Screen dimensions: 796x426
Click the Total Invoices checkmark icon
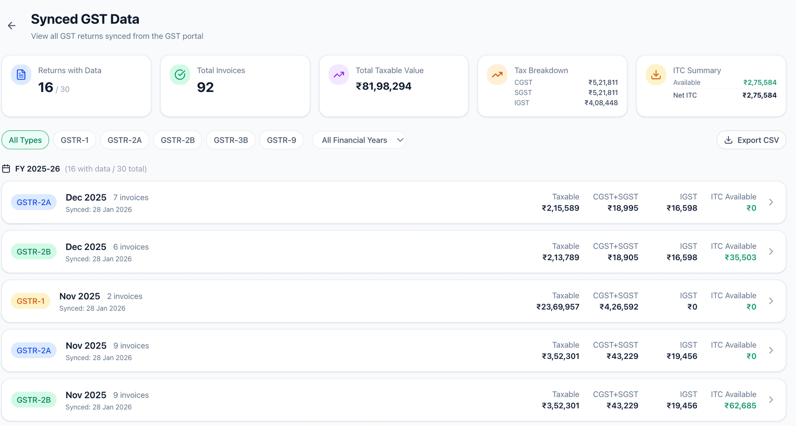tap(180, 75)
